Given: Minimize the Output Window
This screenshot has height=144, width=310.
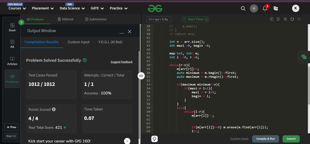Looking at the screenshot, I should (122, 33).
